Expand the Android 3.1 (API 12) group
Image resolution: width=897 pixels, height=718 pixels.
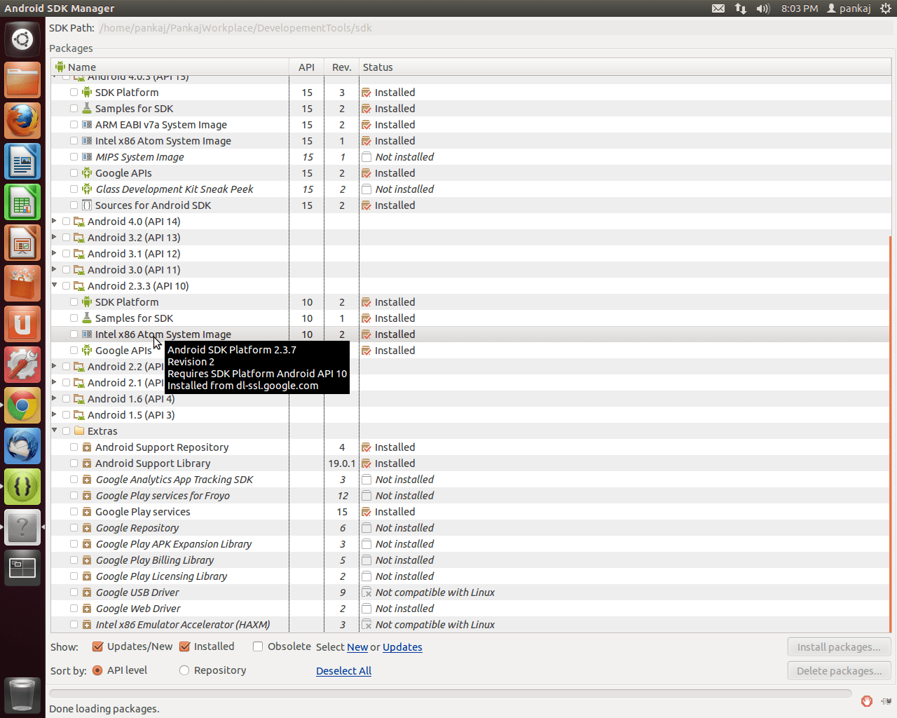(55, 253)
